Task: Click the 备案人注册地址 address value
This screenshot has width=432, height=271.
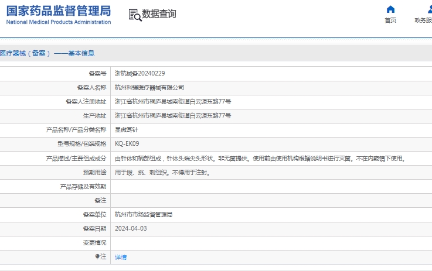Action: tap(173, 101)
